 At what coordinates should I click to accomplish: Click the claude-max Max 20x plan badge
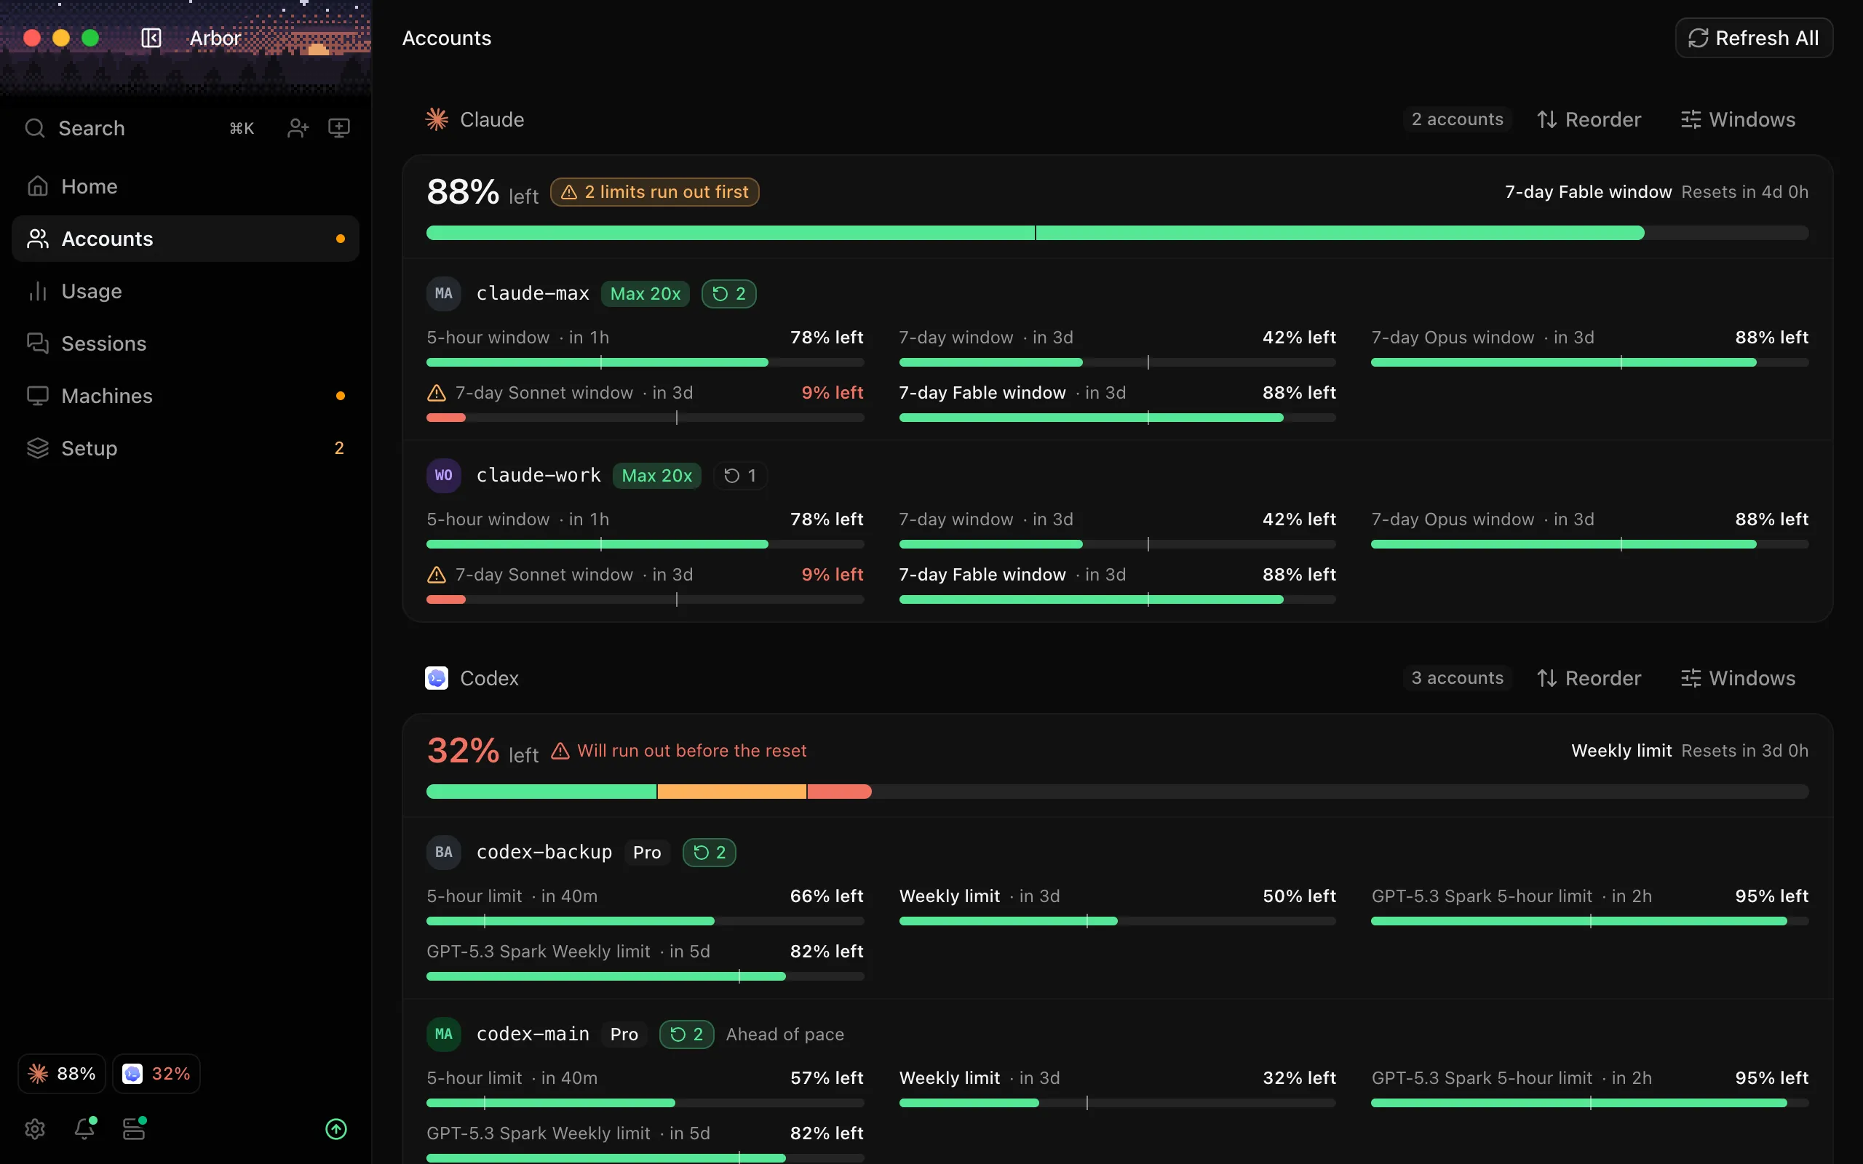pyautogui.click(x=645, y=293)
